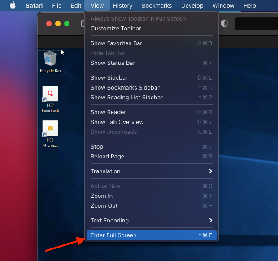278x261 pixels.
Task: Click the sidebar toggle icon in toolbar
Action: click(83, 24)
